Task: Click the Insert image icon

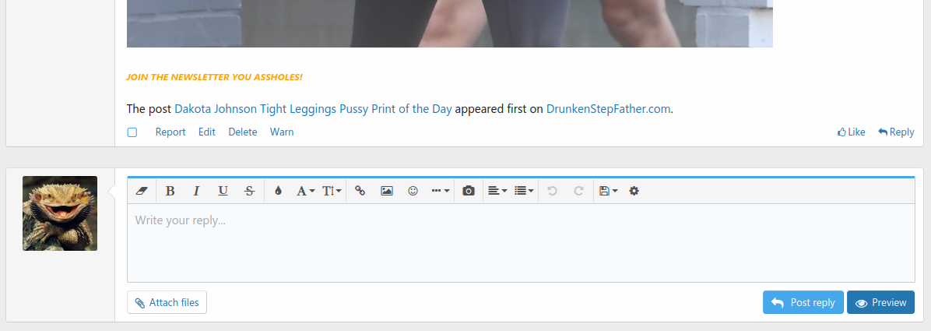Action: click(386, 191)
